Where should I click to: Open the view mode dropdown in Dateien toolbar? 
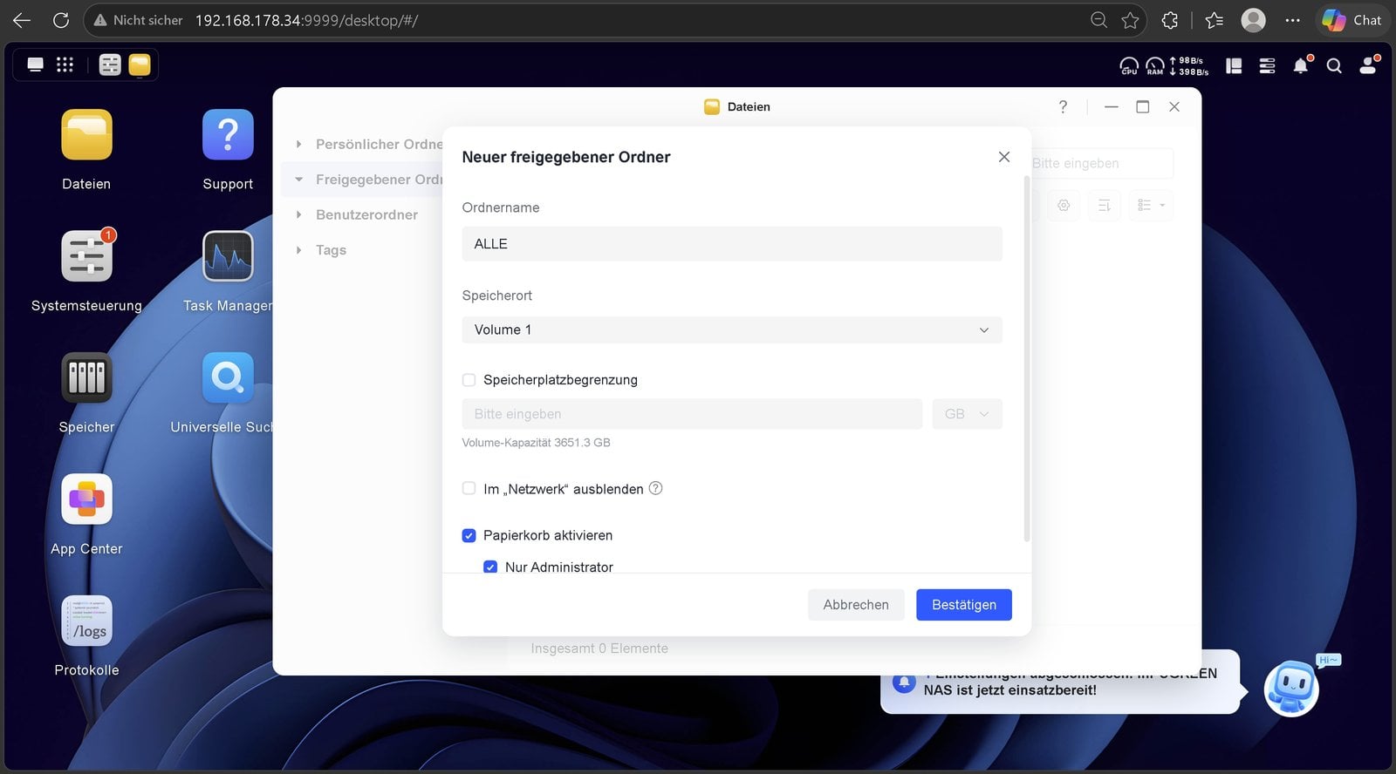[1151, 206]
